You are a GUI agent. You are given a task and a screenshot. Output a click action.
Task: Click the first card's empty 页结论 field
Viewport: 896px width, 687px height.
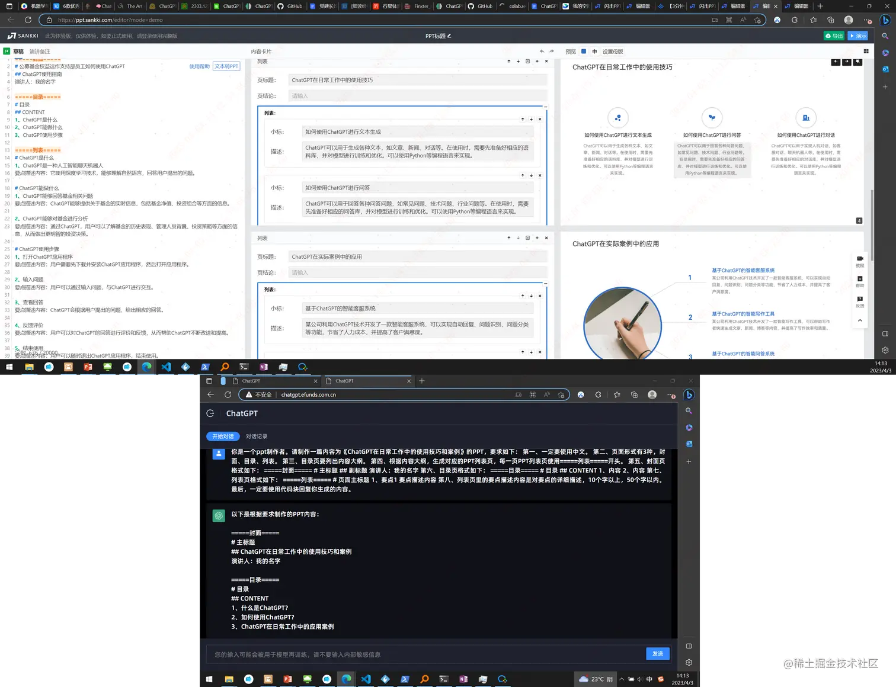pos(417,96)
